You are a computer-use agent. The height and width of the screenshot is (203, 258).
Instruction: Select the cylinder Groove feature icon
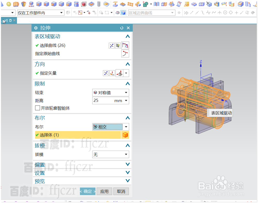click(76, 4)
